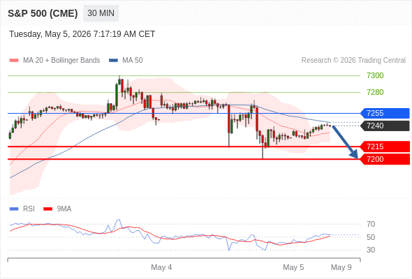
Task: Click the green 7280 resistance label
Action: click(x=375, y=92)
